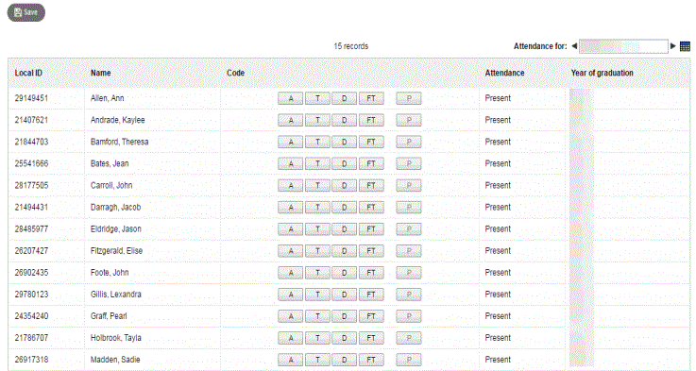Sort by Year of graduation header
Viewport: 696px width, 371px height.
coord(602,73)
